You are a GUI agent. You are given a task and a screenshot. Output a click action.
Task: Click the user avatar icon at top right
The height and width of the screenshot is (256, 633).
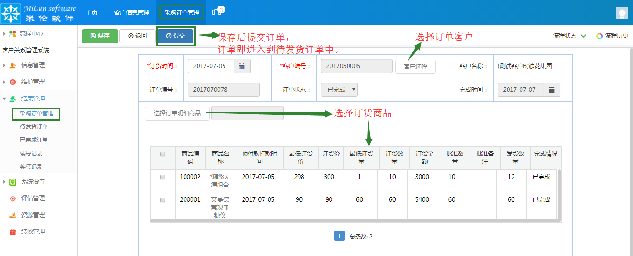[622, 13]
